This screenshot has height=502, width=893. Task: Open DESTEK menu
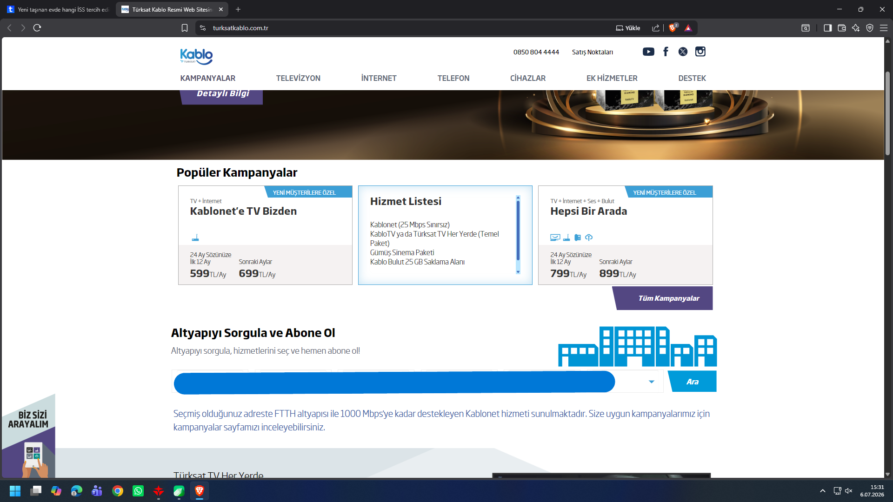click(692, 78)
